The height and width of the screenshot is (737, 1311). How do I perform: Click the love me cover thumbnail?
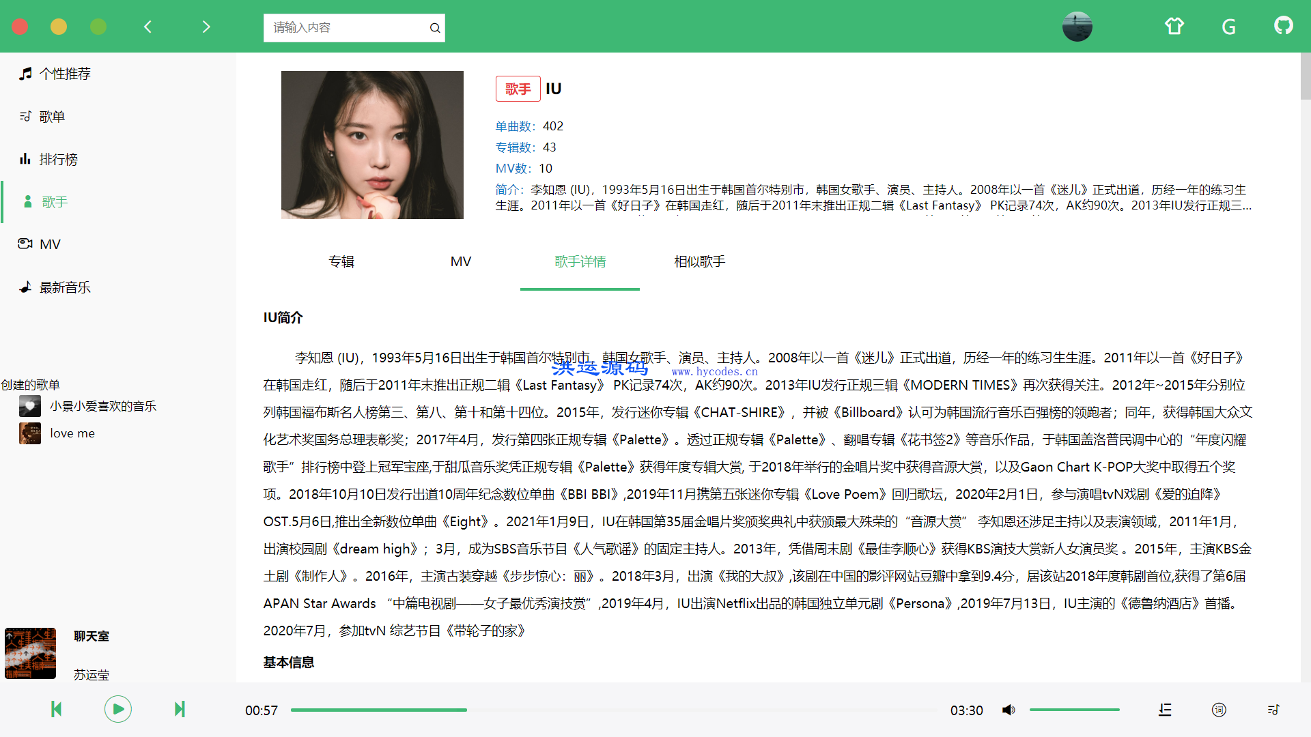[x=30, y=433]
